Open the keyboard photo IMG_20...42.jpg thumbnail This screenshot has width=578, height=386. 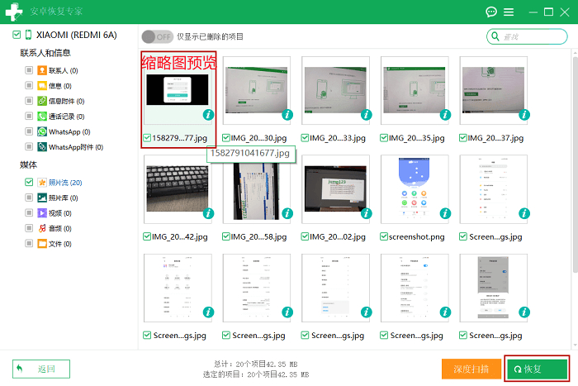(x=178, y=189)
